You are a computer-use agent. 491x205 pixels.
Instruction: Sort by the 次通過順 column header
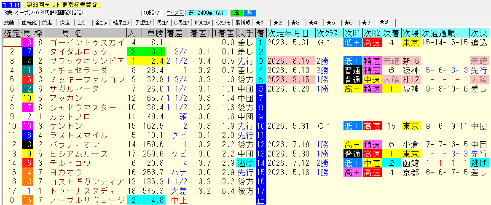[x=445, y=33]
